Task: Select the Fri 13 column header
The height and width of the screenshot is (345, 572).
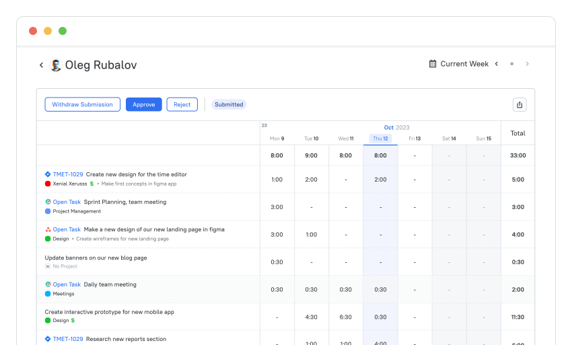Action: coord(415,139)
